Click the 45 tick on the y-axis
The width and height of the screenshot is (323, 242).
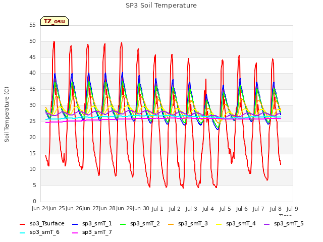tap(32, 57)
